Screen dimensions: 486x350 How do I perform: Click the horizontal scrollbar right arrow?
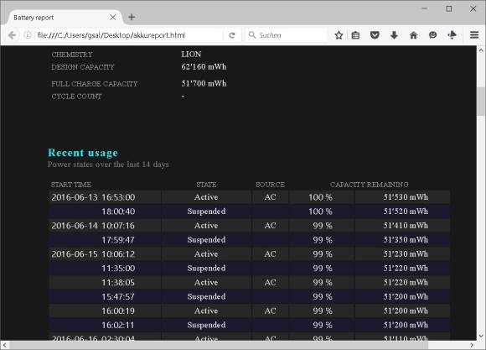point(472,345)
